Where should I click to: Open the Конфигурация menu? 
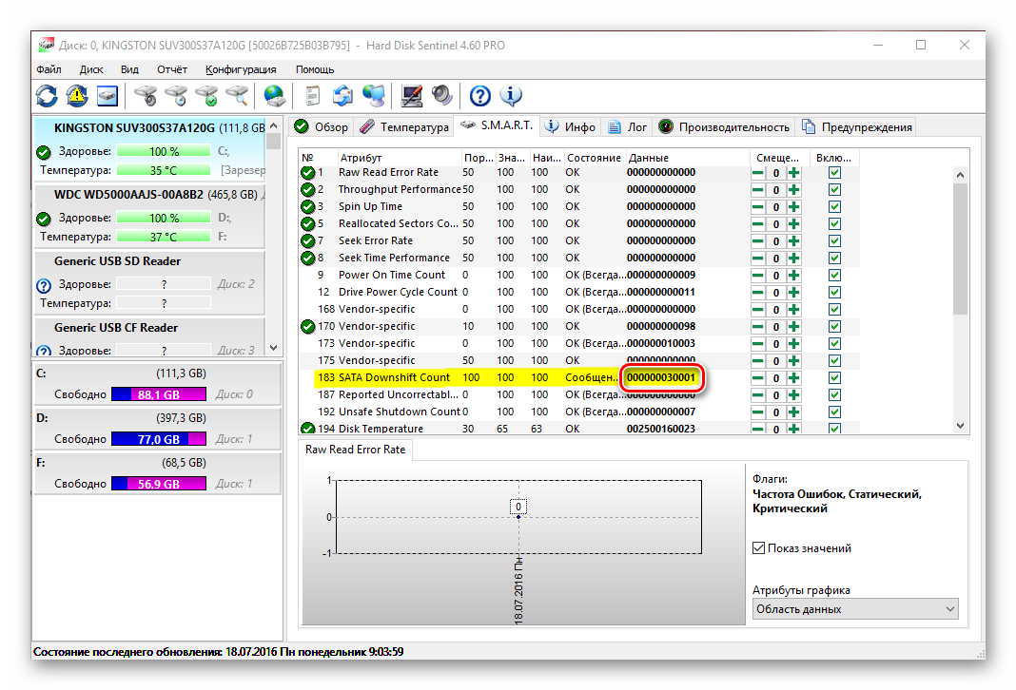(241, 69)
